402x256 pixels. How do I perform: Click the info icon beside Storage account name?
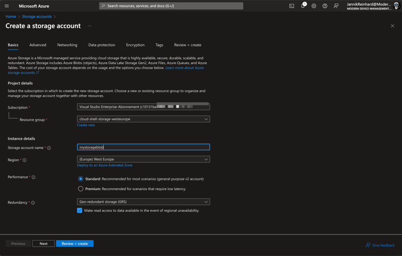(x=49, y=148)
